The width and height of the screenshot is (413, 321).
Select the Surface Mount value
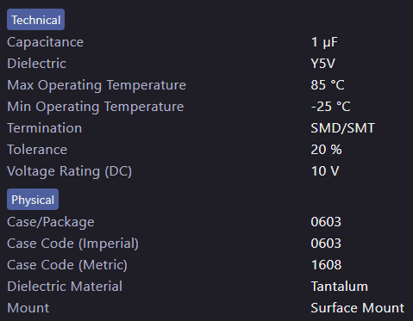pyautogui.click(x=358, y=308)
